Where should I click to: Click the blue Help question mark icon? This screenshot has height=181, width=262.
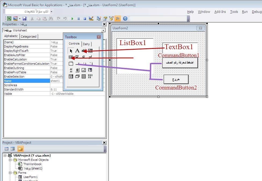point(125,19)
